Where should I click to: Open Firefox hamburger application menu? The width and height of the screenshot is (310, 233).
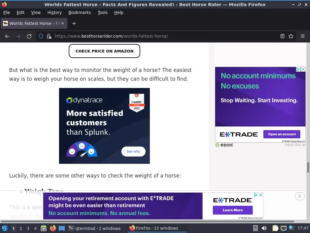[302, 36]
